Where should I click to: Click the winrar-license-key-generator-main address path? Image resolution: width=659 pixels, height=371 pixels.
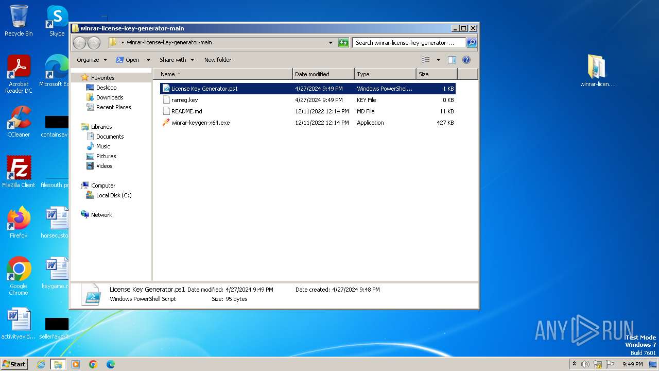(x=169, y=43)
